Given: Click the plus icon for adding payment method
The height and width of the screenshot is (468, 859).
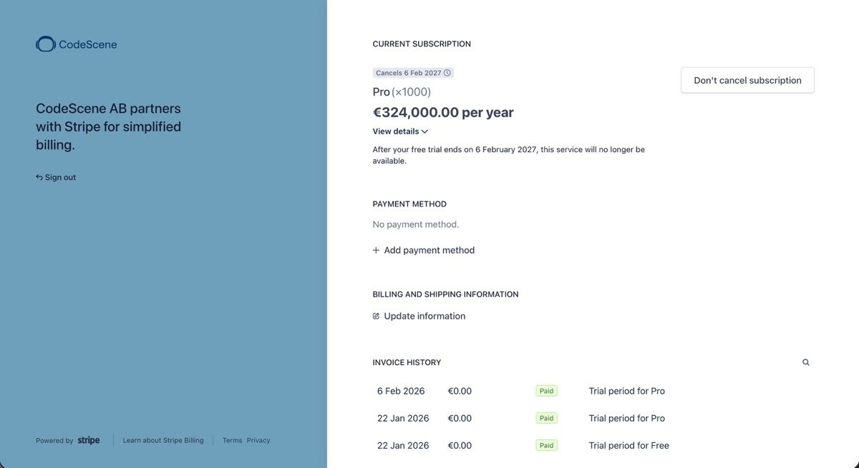Looking at the screenshot, I should 376,250.
